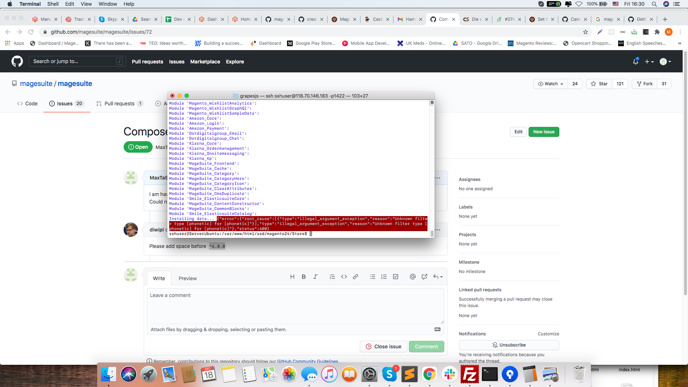Toggle bold formatting in comment toolbar

coord(304,277)
